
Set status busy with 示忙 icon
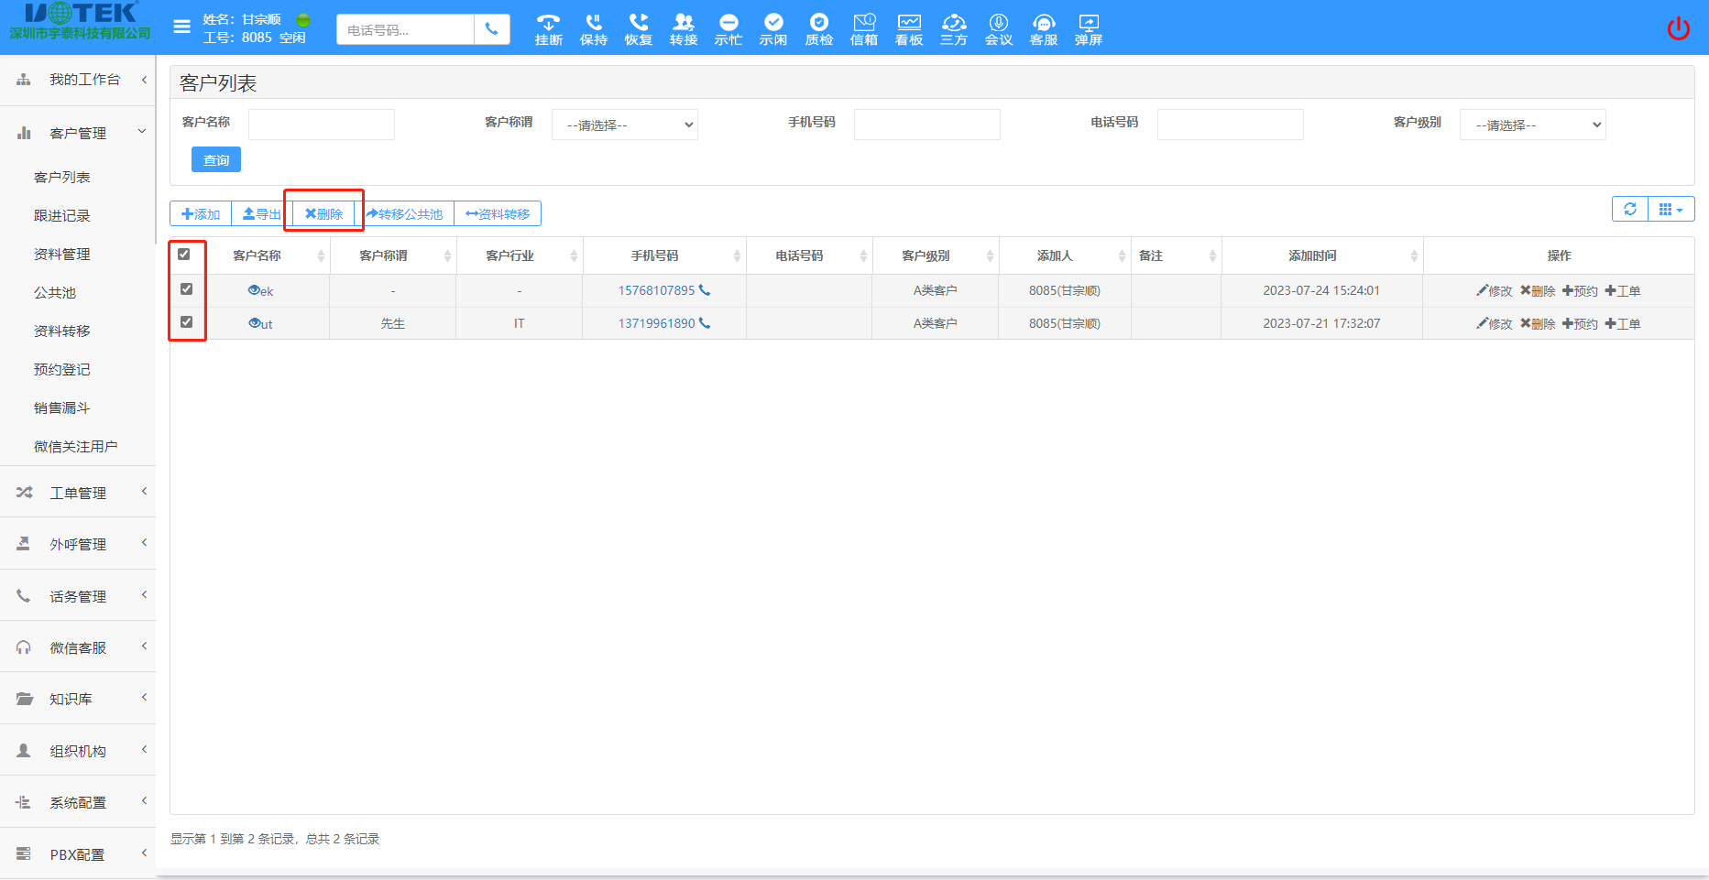(729, 28)
